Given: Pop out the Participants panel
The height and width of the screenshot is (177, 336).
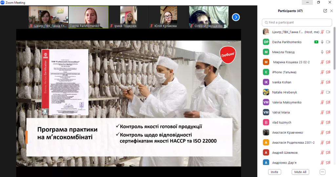Looking at the screenshot, I should coord(325,11).
